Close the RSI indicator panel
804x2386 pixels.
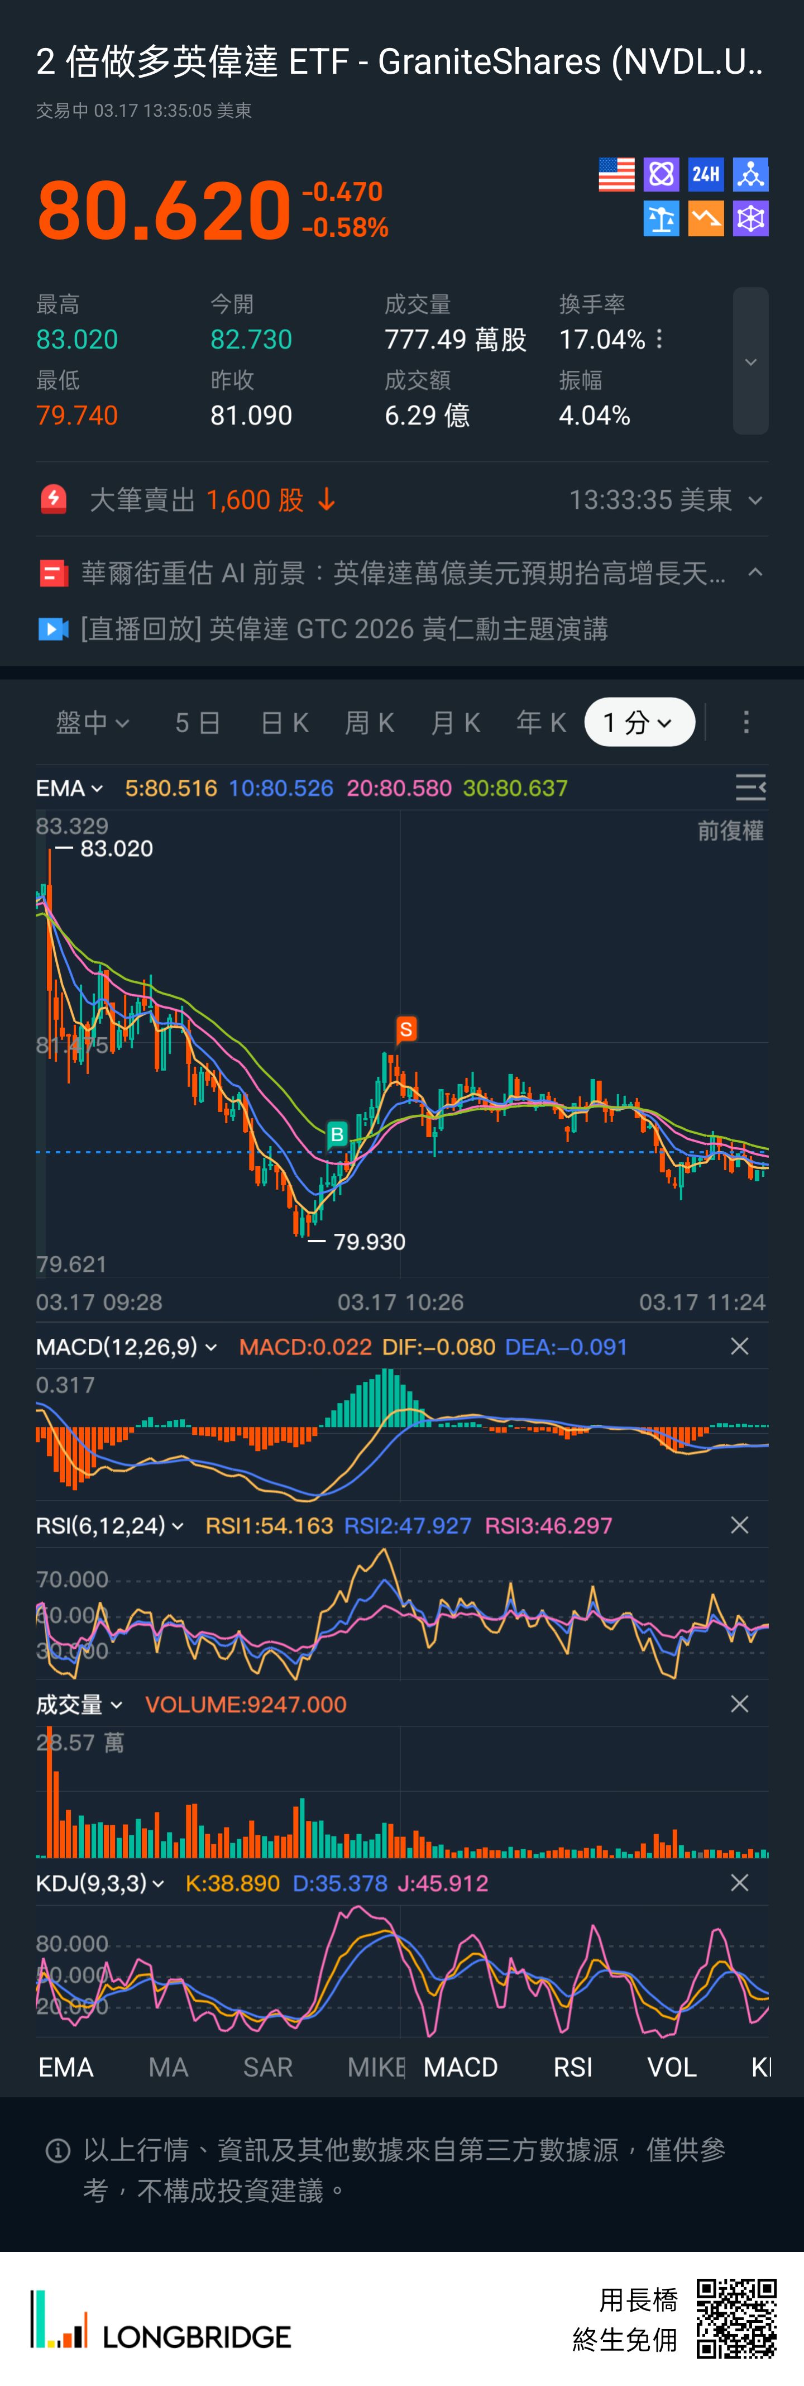(739, 1525)
